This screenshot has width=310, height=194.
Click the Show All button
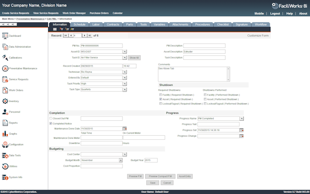134,58
